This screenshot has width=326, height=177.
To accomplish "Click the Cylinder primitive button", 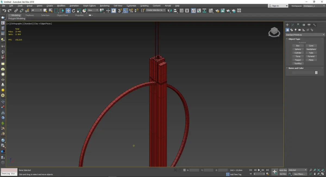I will click(x=298, y=53).
